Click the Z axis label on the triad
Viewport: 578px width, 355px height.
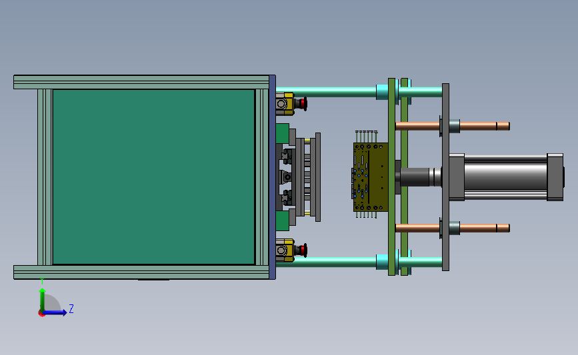(71, 308)
